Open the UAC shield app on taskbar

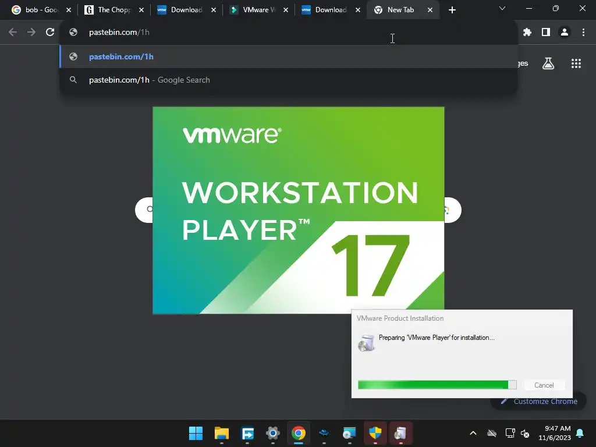(375, 433)
